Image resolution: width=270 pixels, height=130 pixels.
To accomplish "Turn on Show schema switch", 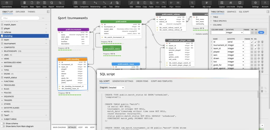I will pos(3,123).
